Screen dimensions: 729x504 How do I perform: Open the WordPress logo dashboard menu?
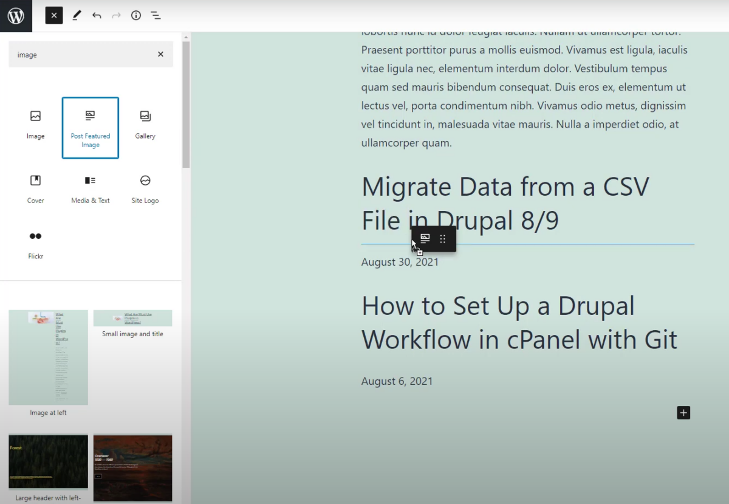(x=16, y=16)
